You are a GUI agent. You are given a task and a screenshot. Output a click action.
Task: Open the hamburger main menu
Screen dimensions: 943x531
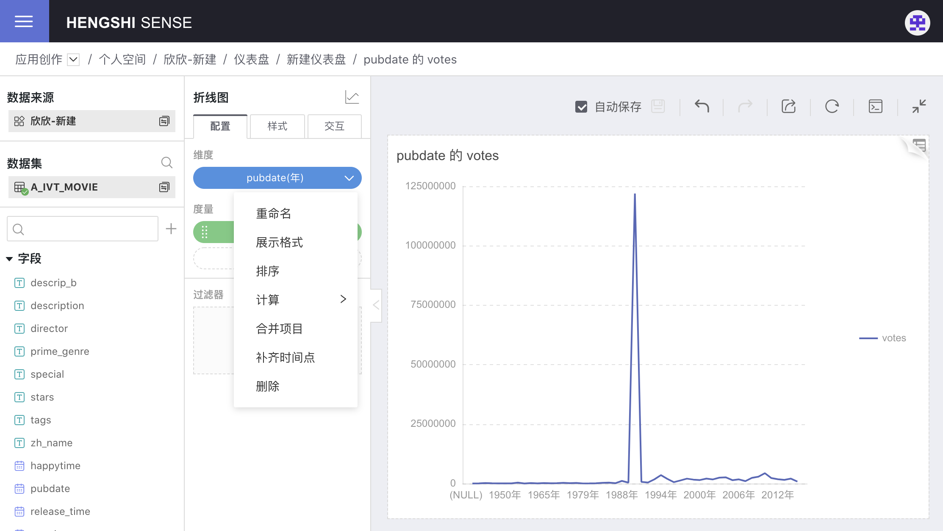click(24, 21)
